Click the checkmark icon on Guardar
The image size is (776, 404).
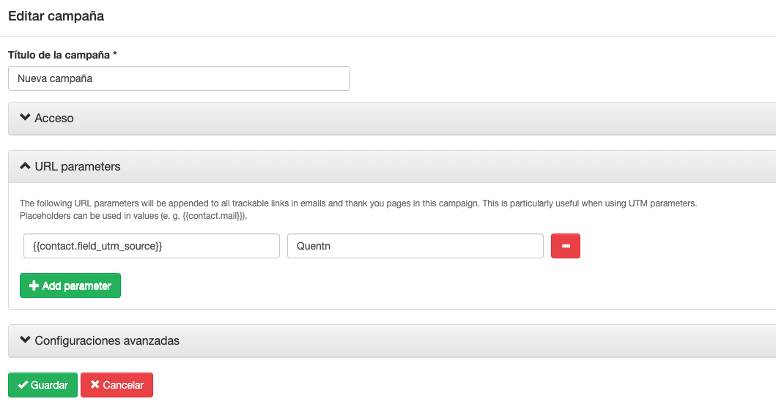(x=23, y=385)
